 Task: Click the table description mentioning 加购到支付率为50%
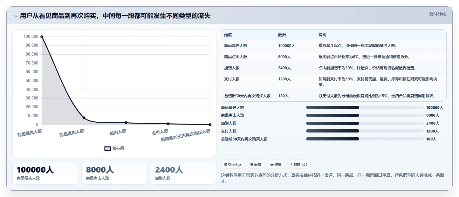tap(378, 82)
